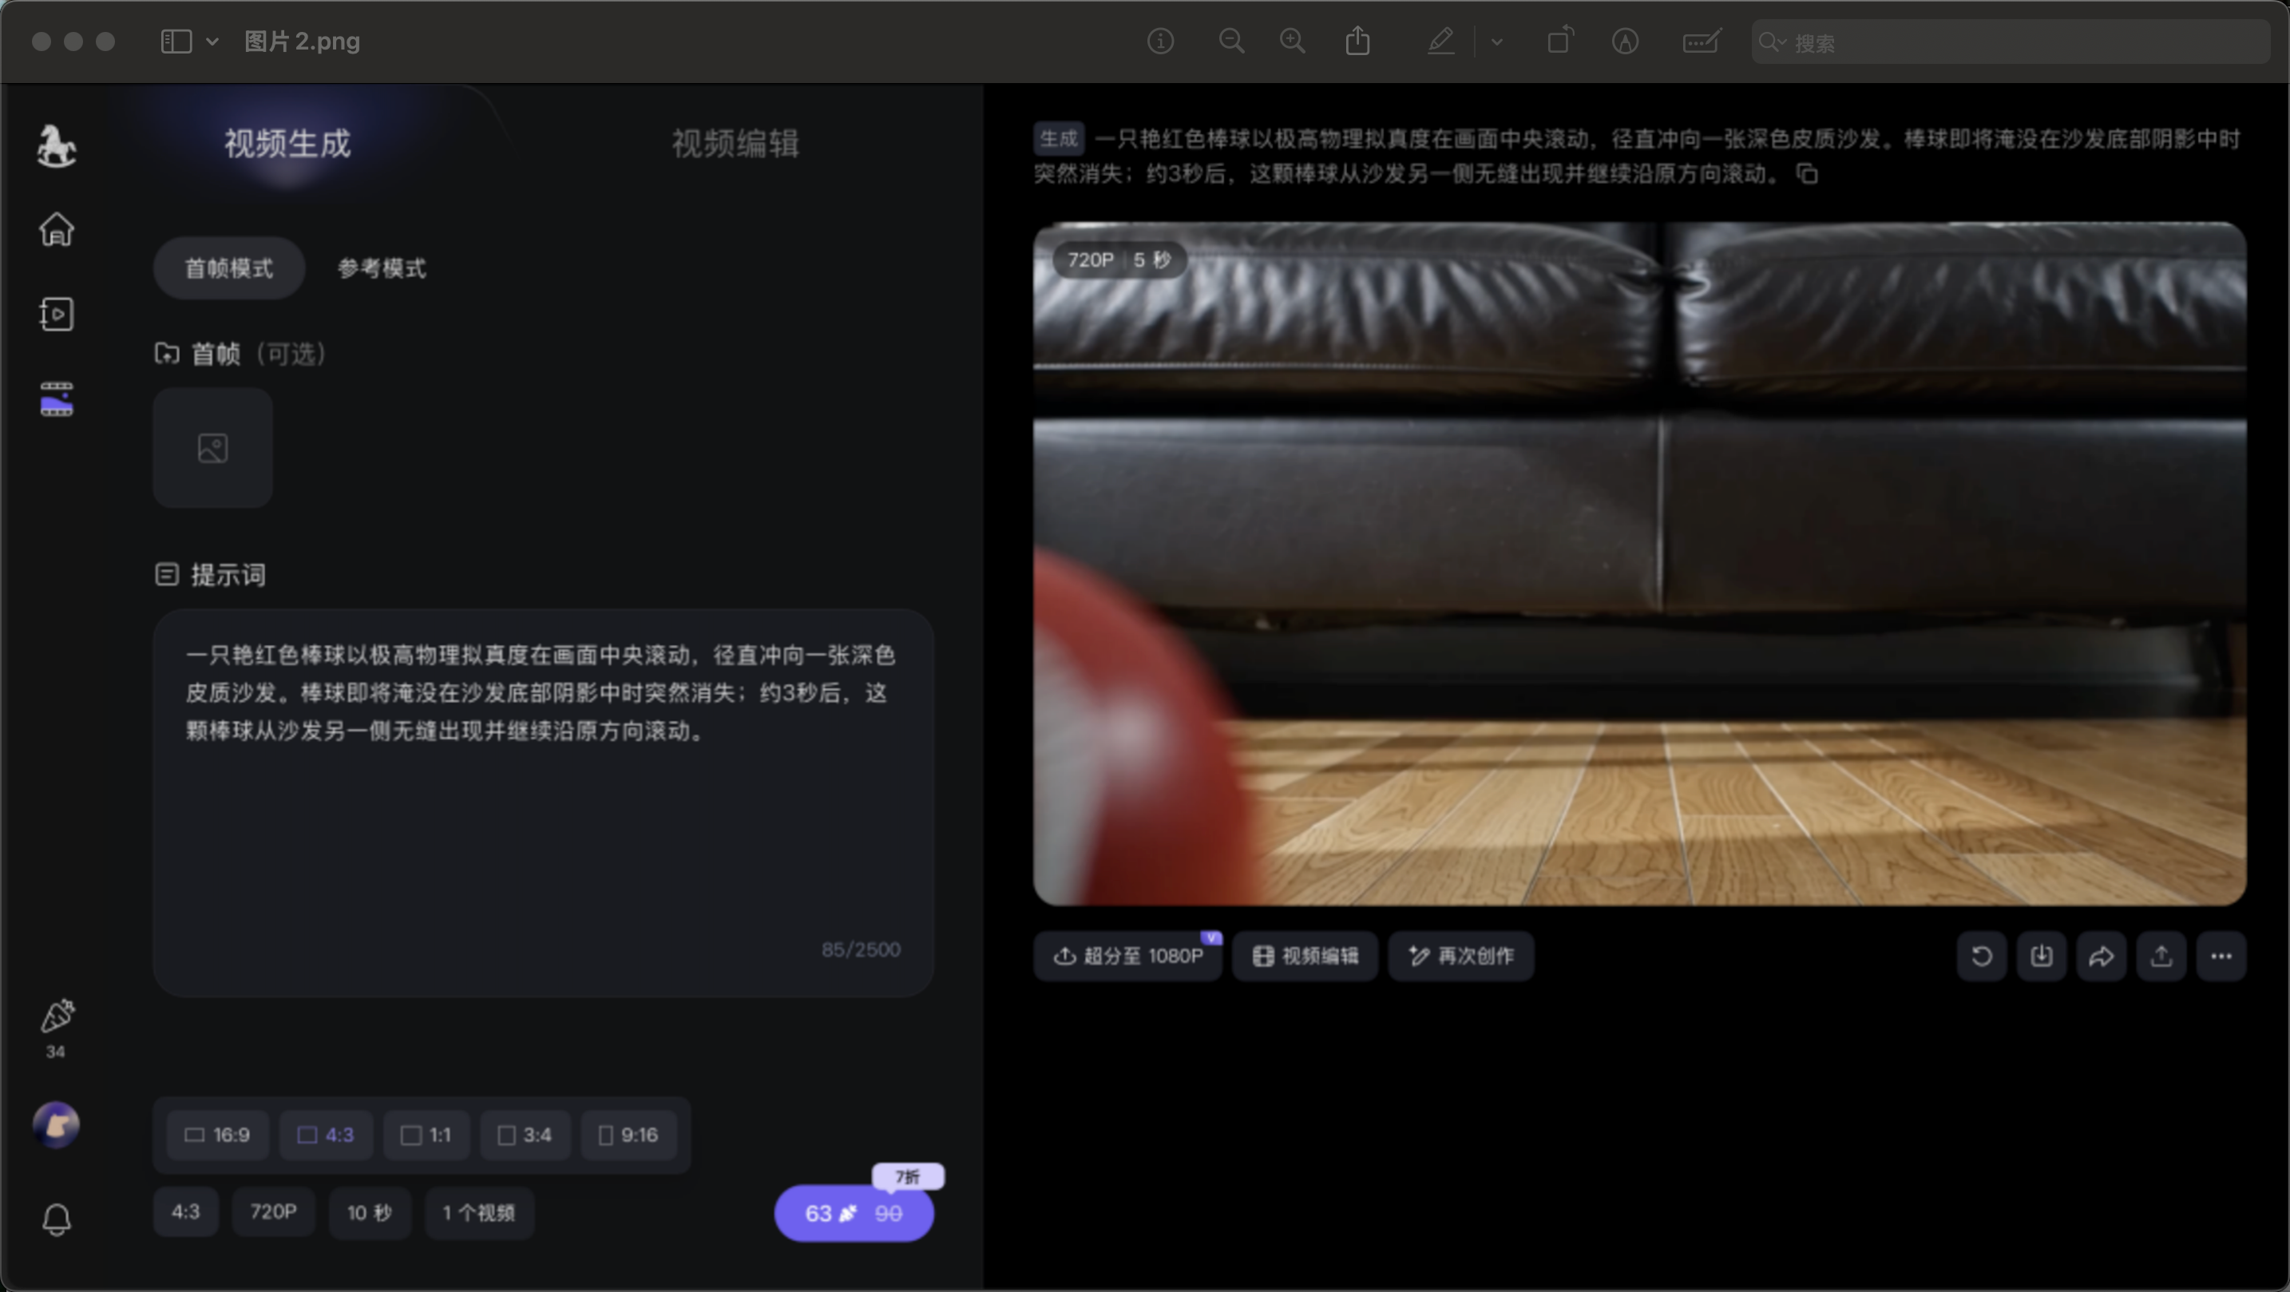This screenshot has width=2290, height=1292.
Task: Click the first frame upload placeholder
Action: pyautogui.click(x=212, y=447)
